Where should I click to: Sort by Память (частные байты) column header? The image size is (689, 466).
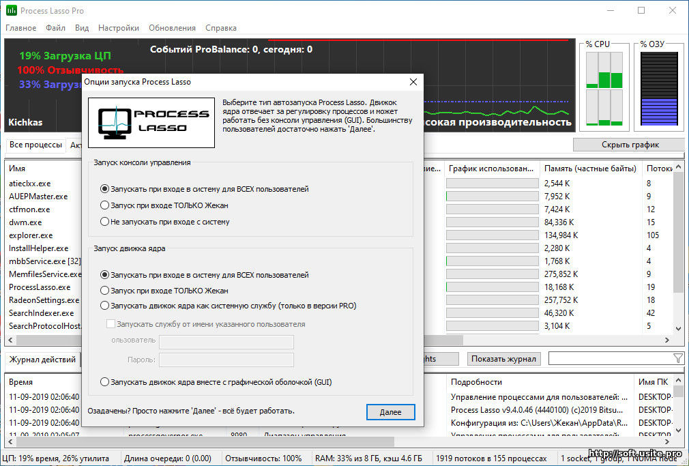(590, 169)
